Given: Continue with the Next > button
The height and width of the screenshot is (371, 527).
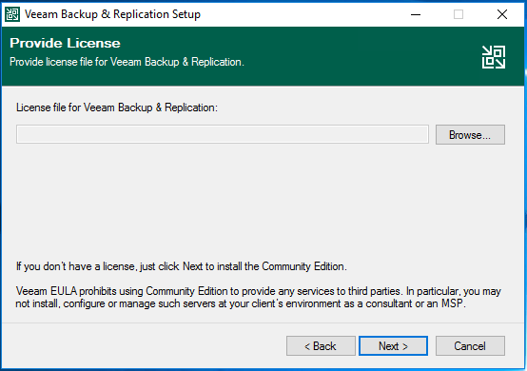Looking at the screenshot, I should pyautogui.click(x=393, y=346).
